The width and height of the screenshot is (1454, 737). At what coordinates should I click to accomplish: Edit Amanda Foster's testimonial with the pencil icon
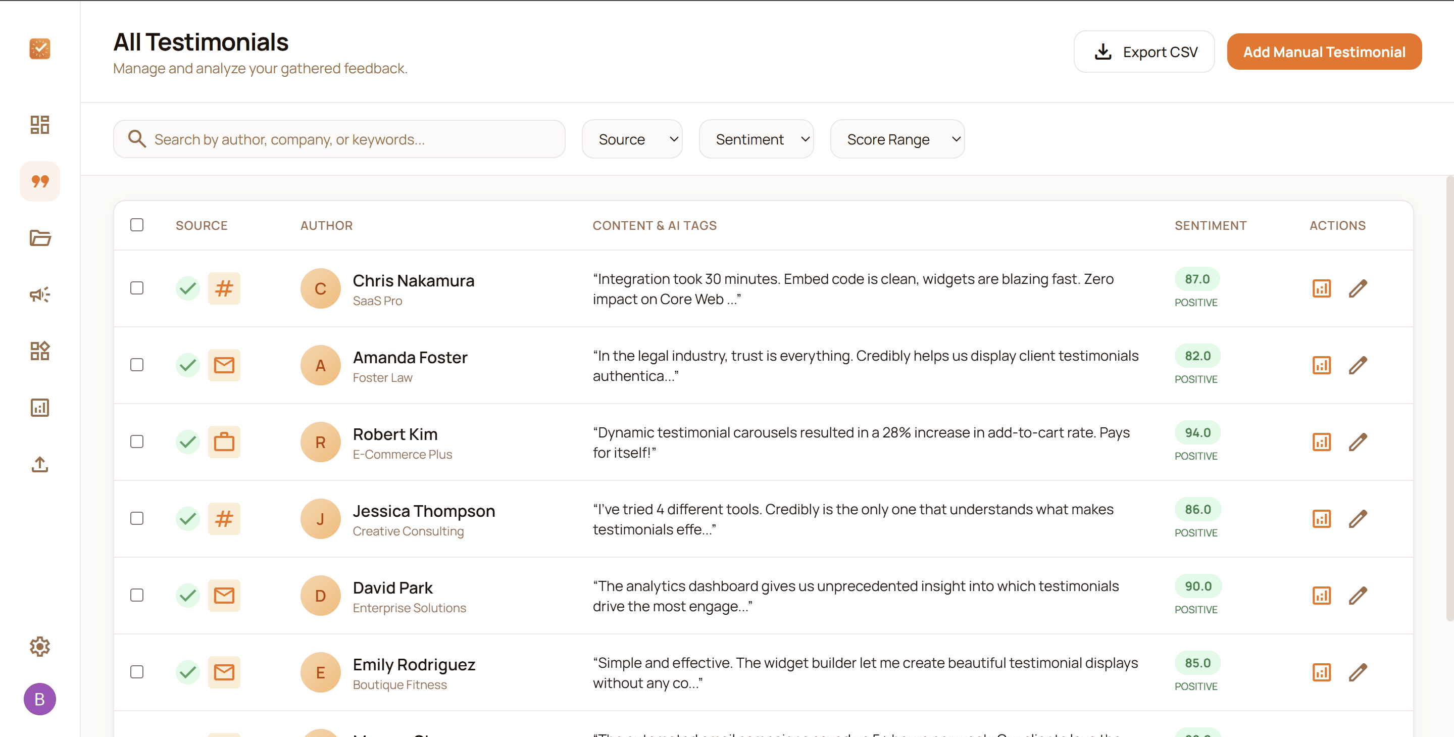click(1359, 365)
